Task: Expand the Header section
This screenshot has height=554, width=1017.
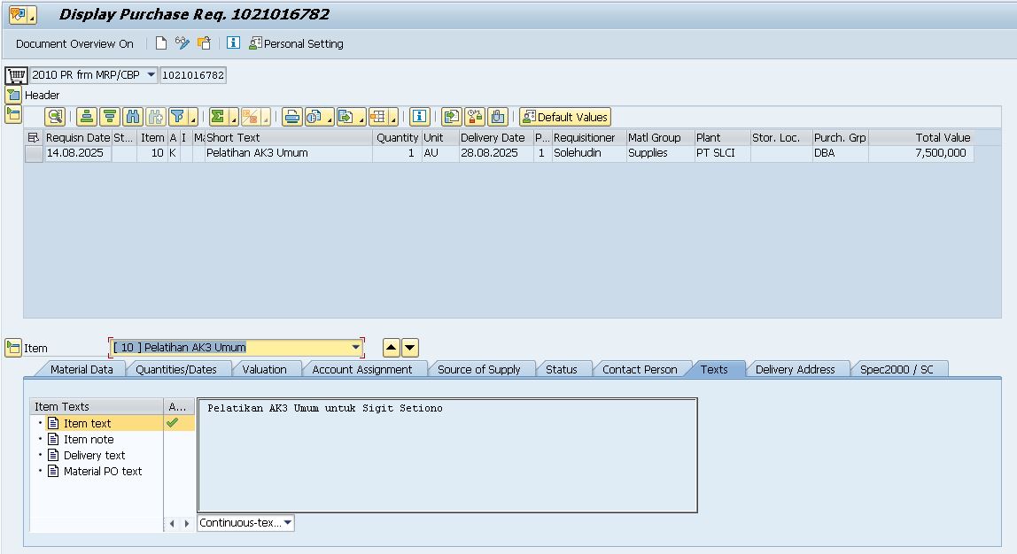Action: pos(13,96)
